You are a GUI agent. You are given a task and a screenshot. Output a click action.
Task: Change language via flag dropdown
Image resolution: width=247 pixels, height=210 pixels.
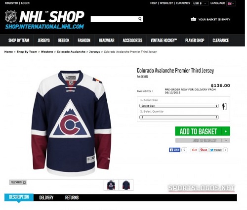coord(231,3)
